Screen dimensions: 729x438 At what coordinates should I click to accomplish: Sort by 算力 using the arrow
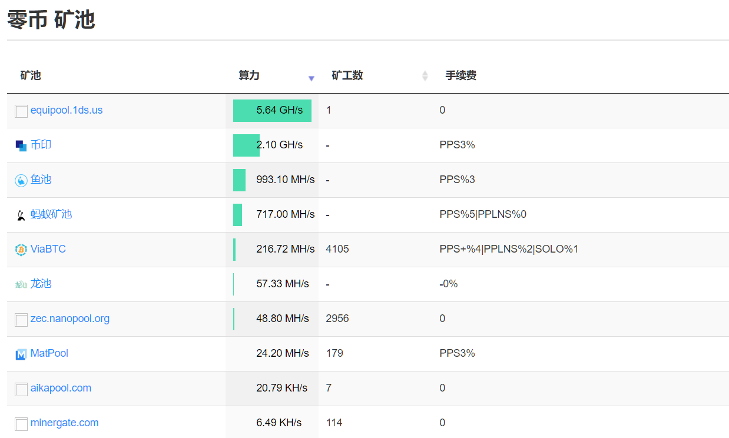(312, 78)
